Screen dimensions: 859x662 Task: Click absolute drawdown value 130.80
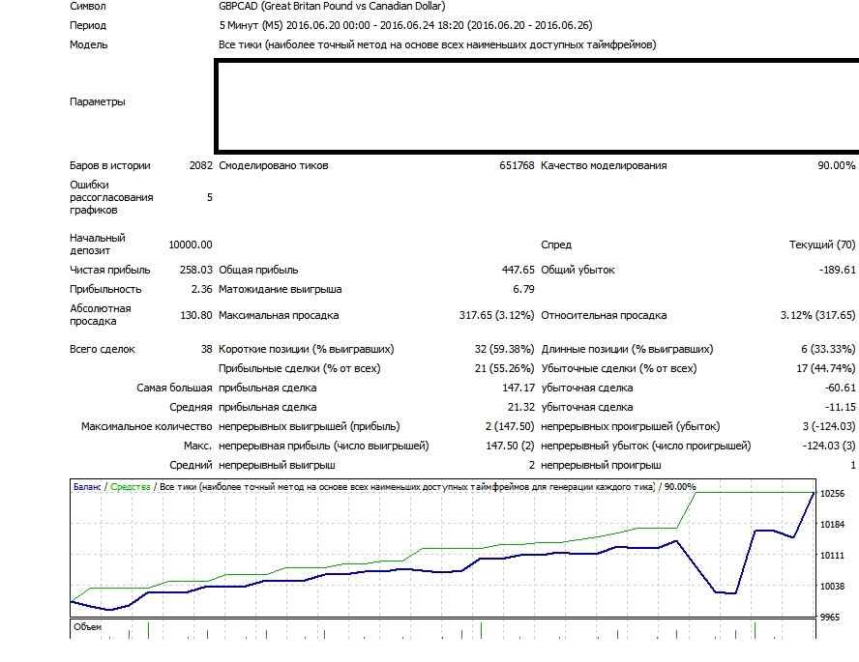[196, 315]
